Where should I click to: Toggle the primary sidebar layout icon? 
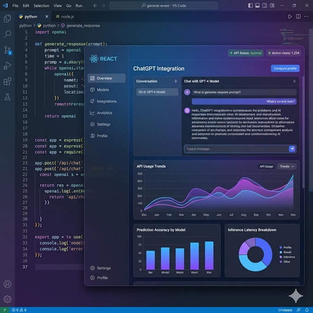click(250, 6)
